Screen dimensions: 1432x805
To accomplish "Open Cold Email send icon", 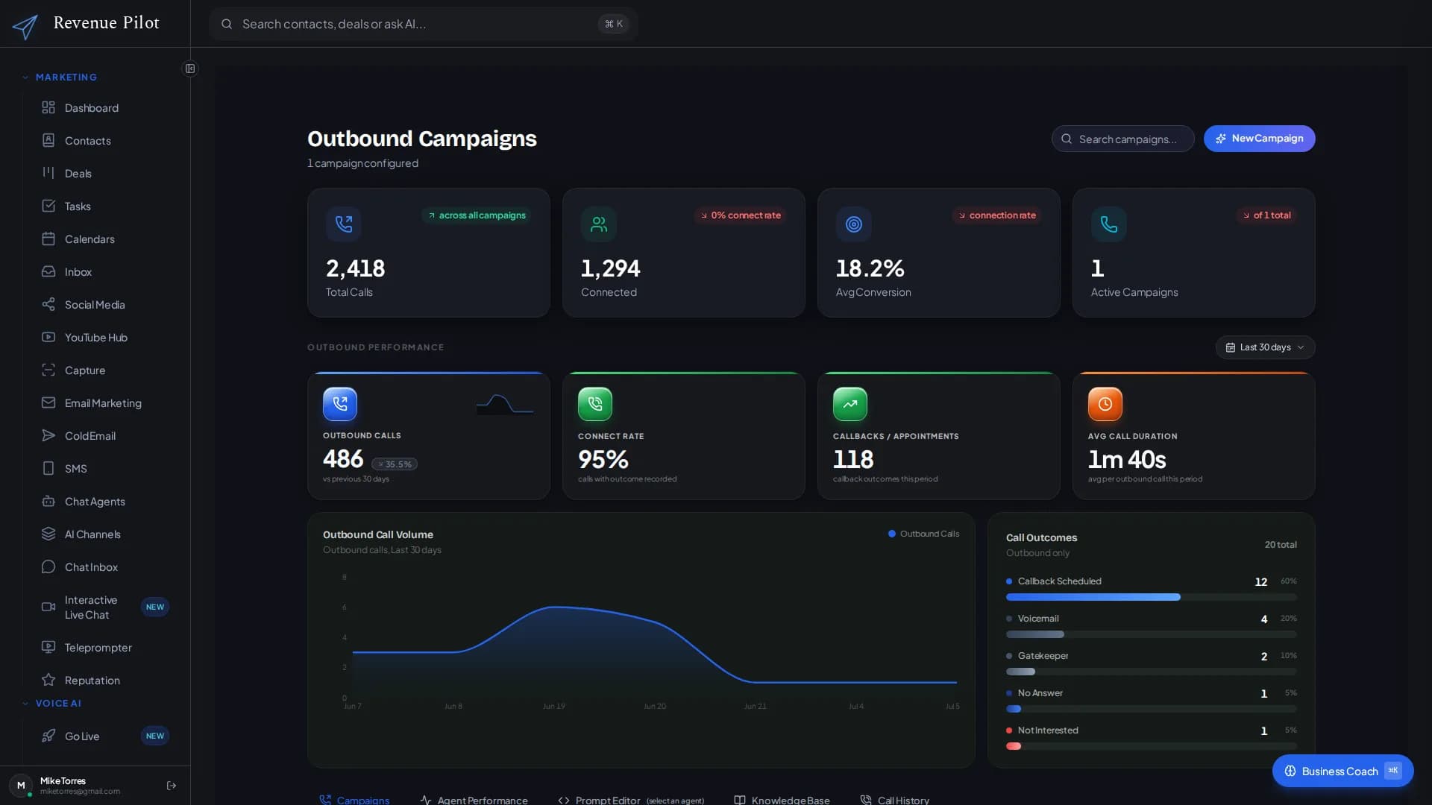I will [x=48, y=435].
